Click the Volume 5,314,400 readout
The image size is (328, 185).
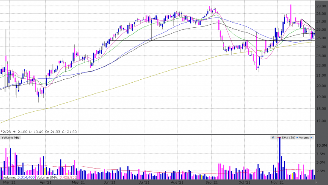click(18, 177)
